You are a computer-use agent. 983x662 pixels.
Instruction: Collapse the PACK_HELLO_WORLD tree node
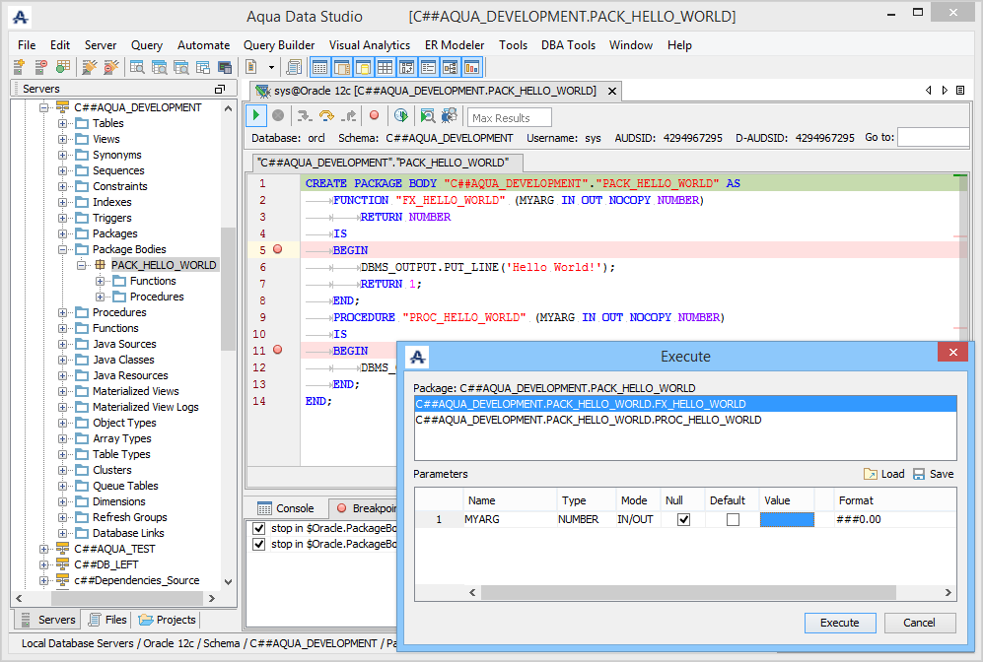[82, 265]
